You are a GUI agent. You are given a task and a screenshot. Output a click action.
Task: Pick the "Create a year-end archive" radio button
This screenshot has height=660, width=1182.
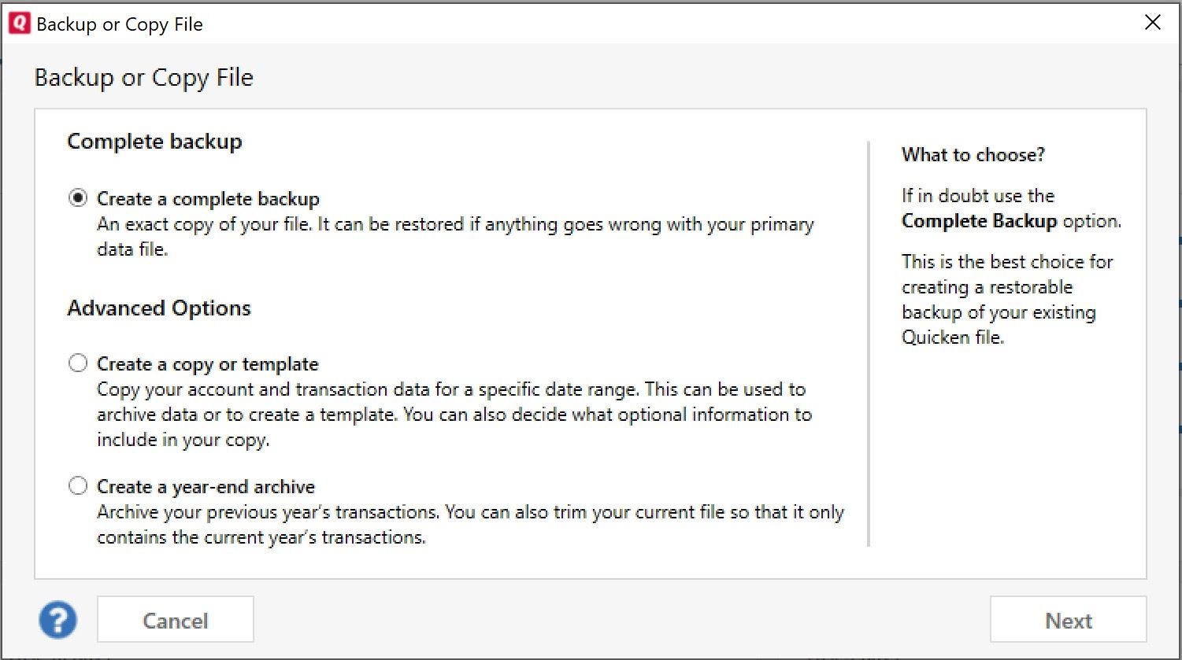point(78,486)
